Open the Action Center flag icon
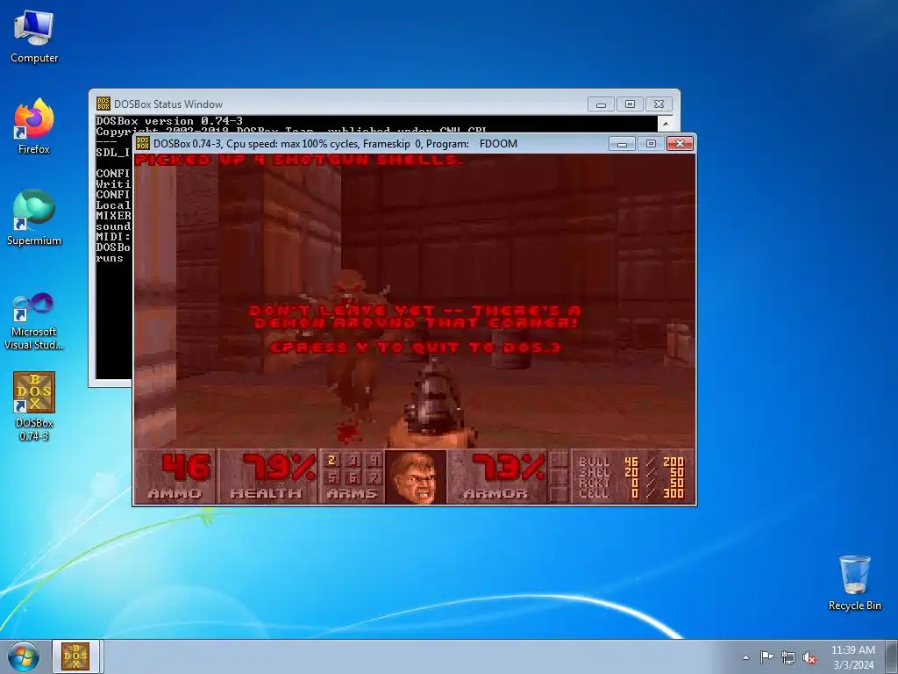 click(x=766, y=657)
